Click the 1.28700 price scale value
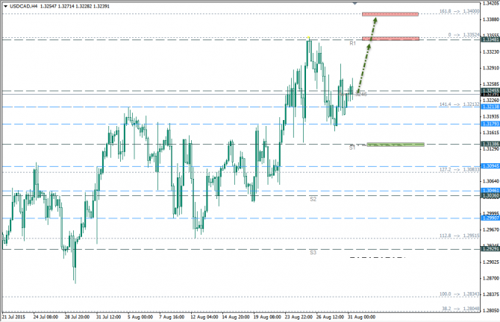The width and height of the screenshot is (500, 322). [x=491, y=278]
